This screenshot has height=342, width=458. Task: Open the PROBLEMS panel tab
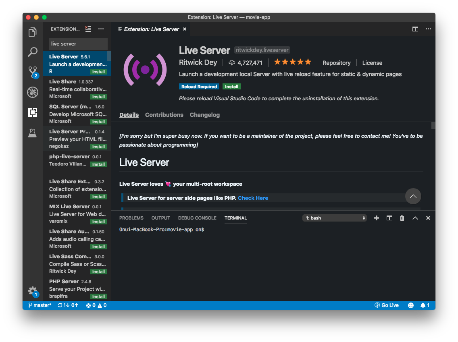(x=131, y=218)
